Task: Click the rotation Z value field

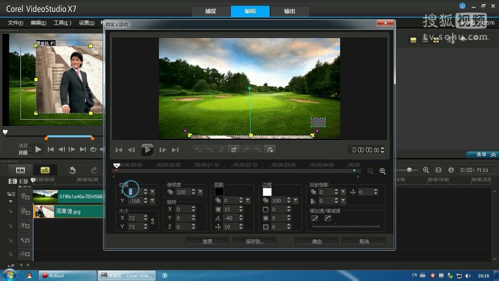Action: tap(183, 227)
